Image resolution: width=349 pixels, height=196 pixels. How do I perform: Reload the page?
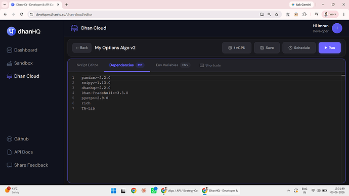click(21, 14)
